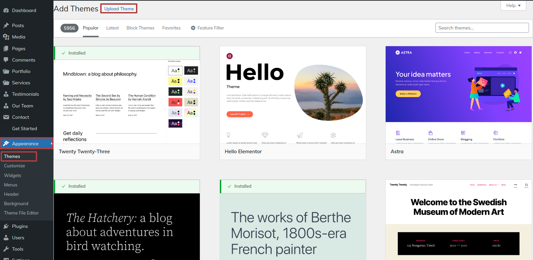Pick the red style swatch in Twenty Twenty-Three preview
This screenshot has width=533, height=260.
tap(175, 102)
